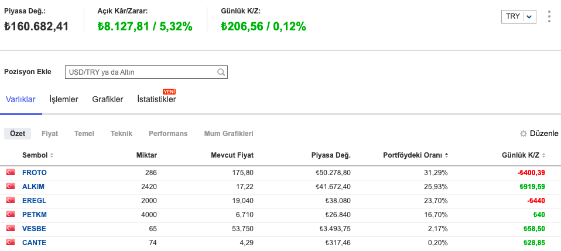The height and width of the screenshot is (251, 561).
Task: Click the Turkish flag next to FROTO
Action: (x=10, y=173)
